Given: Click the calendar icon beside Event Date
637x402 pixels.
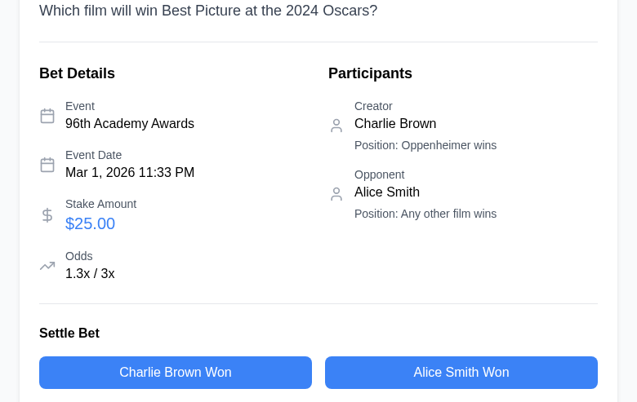Looking at the screenshot, I should tap(47, 165).
